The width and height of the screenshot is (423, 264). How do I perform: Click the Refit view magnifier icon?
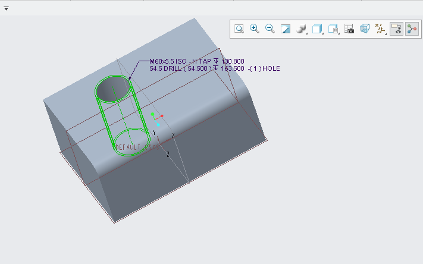pyautogui.click(x=239, y=29)
